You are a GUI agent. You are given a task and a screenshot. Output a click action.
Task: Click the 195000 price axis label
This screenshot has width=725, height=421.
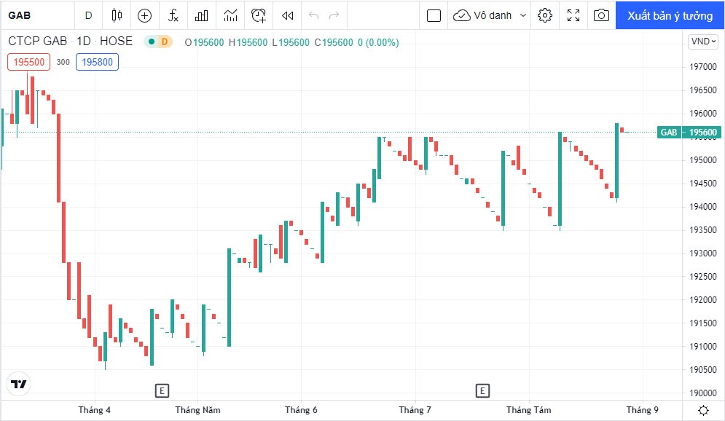tap(703, 160)
